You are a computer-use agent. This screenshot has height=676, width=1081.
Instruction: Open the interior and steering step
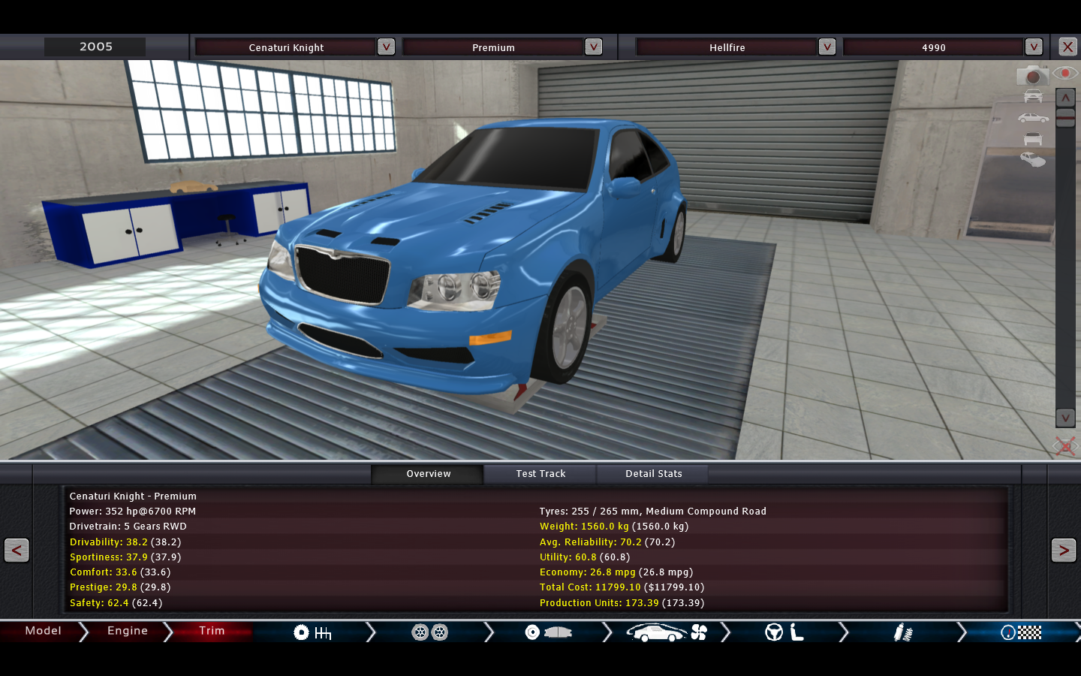784,632
